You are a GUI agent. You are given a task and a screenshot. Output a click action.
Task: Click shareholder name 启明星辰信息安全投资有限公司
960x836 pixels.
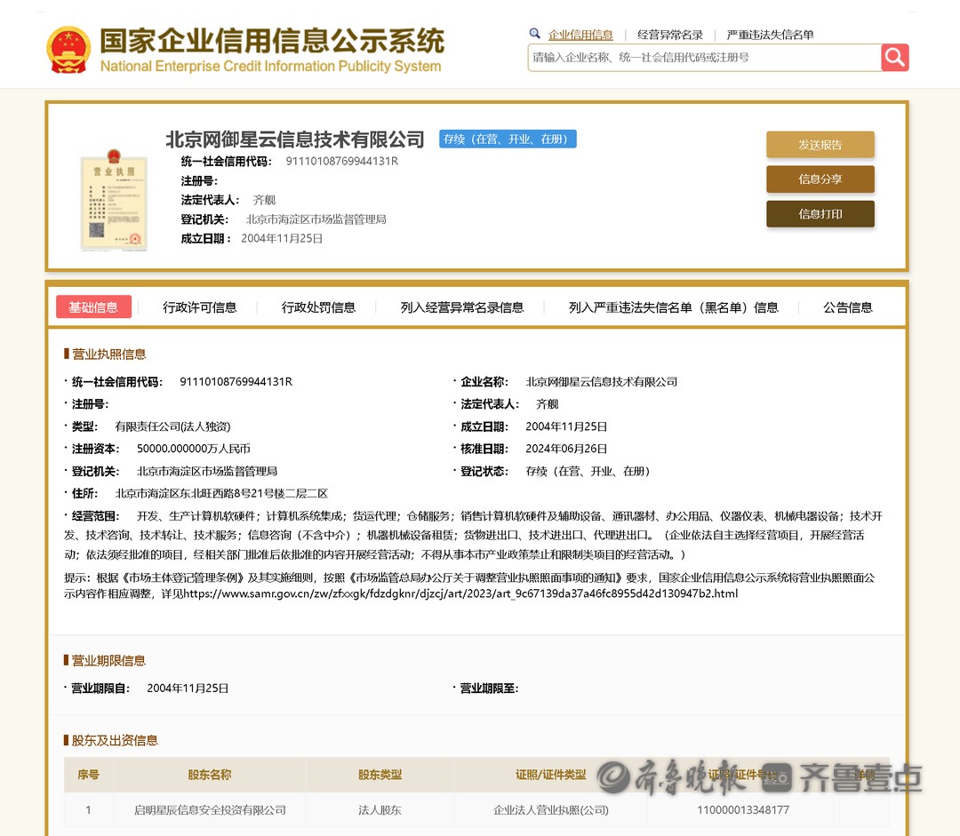point(210,810)
